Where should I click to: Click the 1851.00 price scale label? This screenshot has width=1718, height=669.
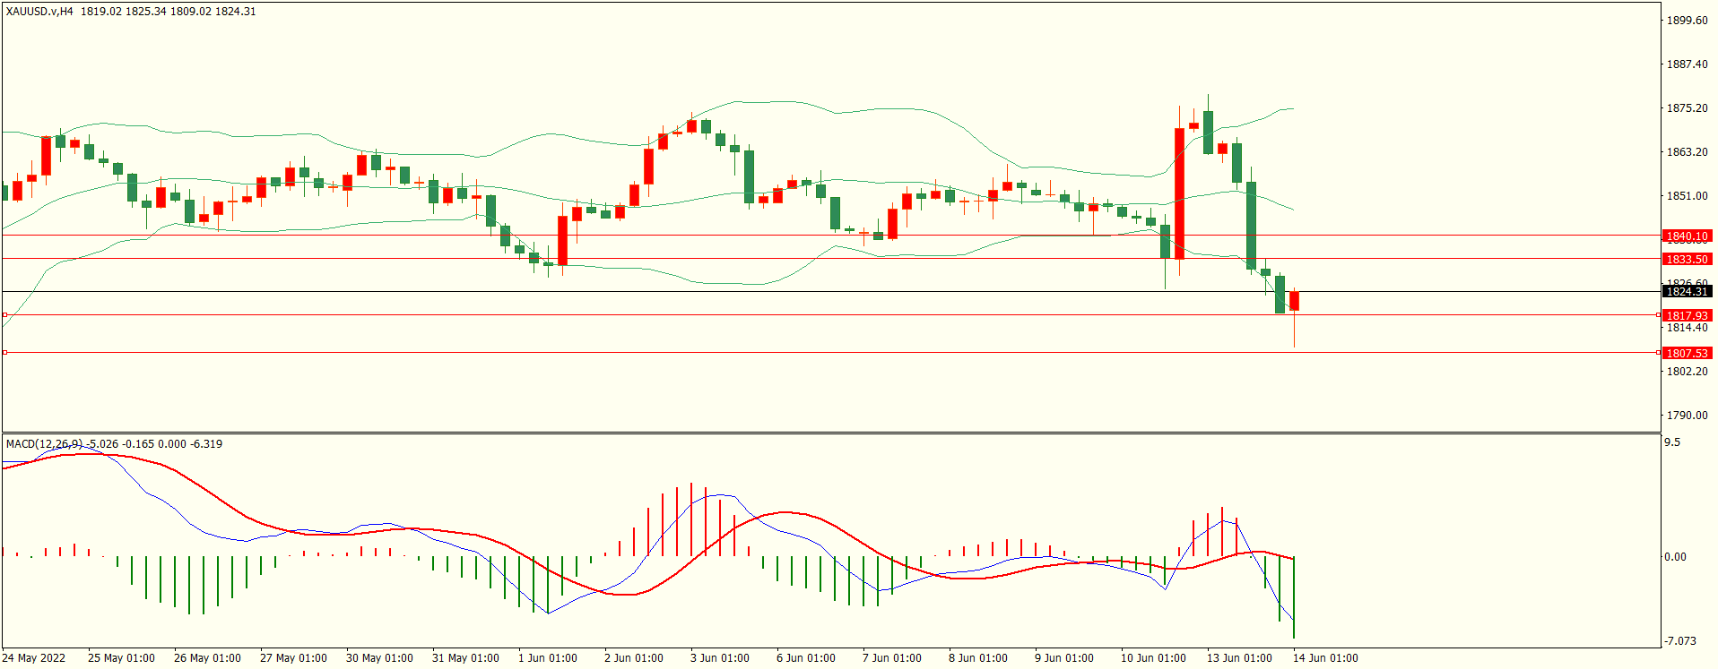coord(1687,196)
